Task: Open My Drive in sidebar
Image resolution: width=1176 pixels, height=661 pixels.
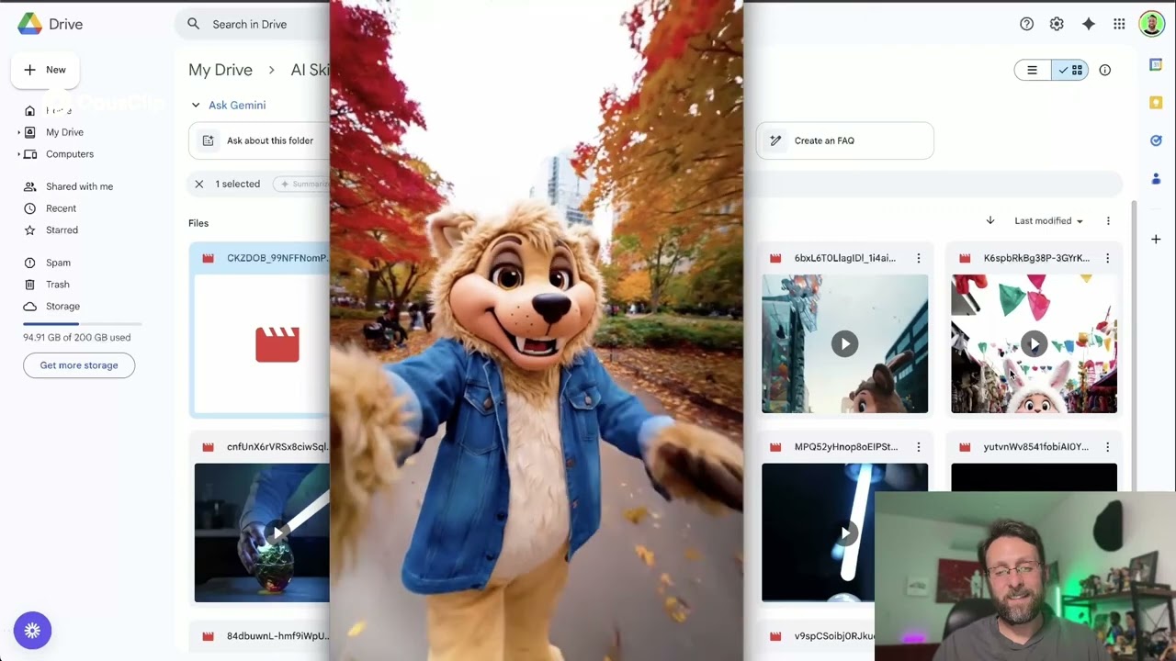Action: [x=64, y=132]
